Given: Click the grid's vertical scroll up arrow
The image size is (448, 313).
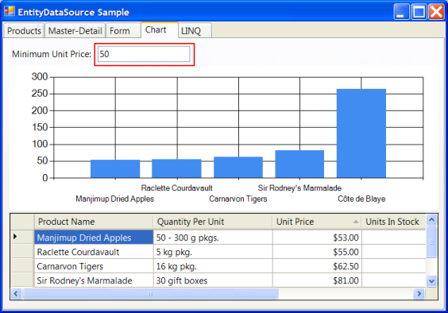Looking at the screenshot, I should (431, 220).
